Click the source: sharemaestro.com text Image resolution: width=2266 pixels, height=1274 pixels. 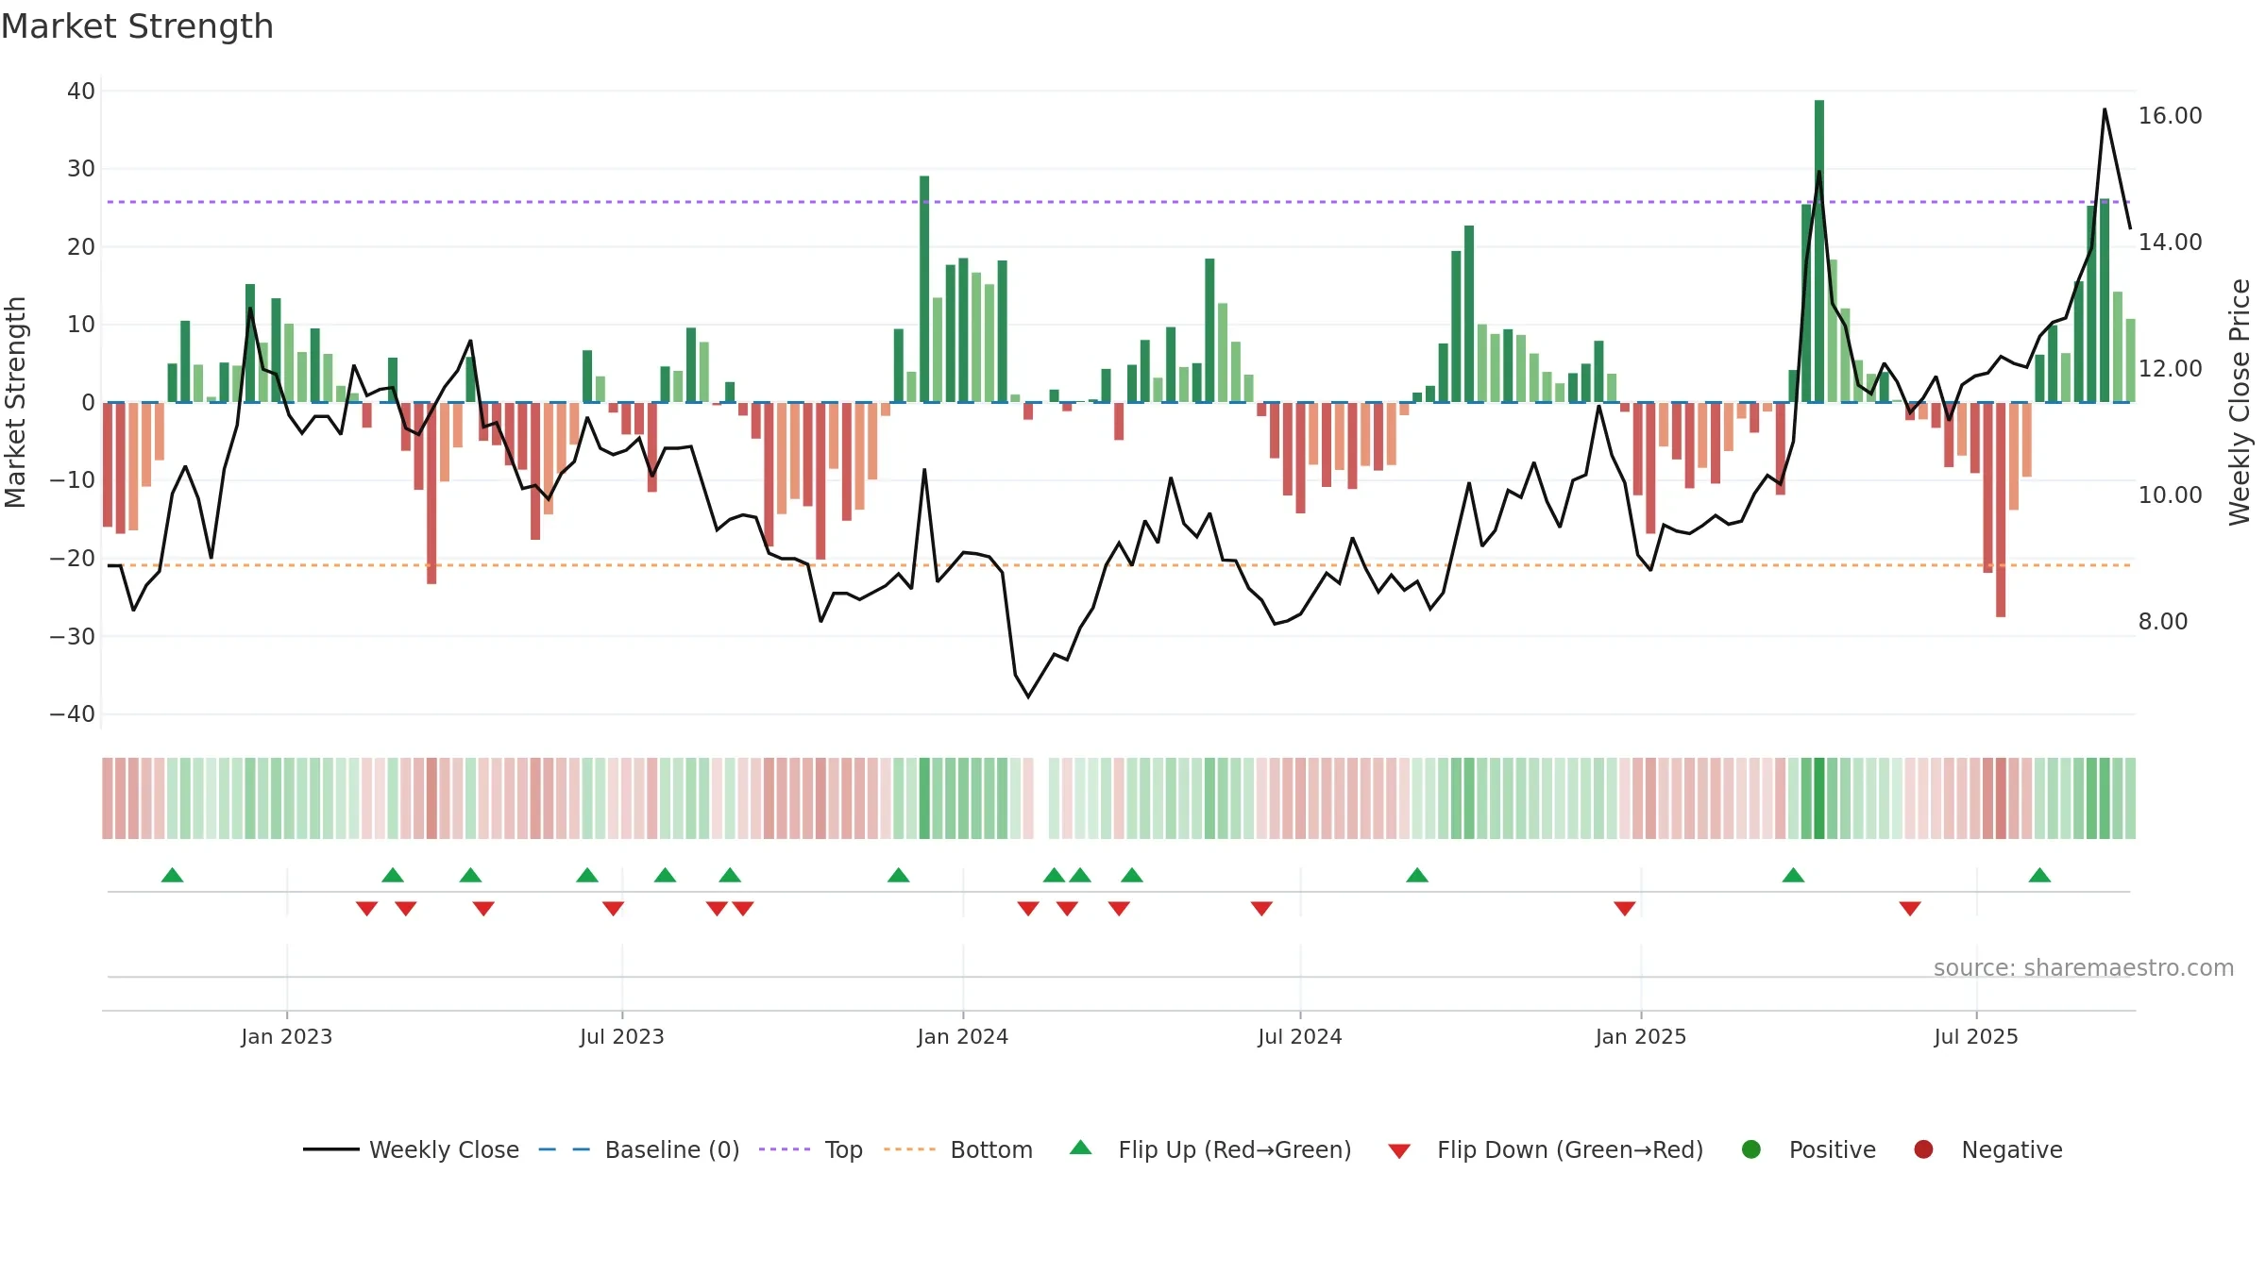2084,967
